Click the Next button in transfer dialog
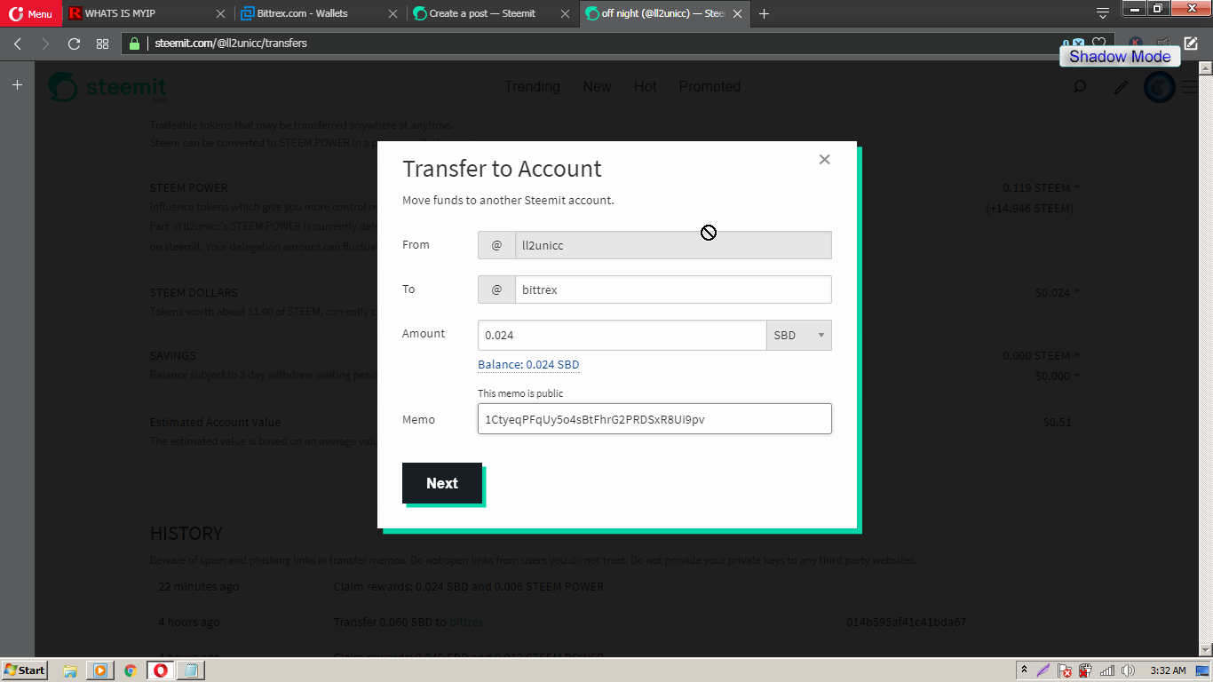Viewport: 1213px width, 682px height. [442, 483]
